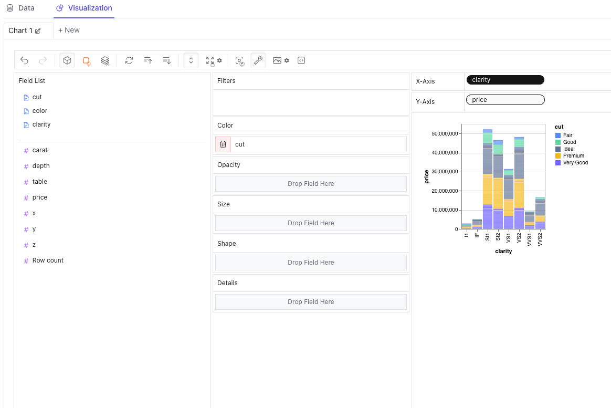Viewport: 611px width, 408px height.
Task: Click the clarity pill on X-Axis
Action: pos(505,80)
